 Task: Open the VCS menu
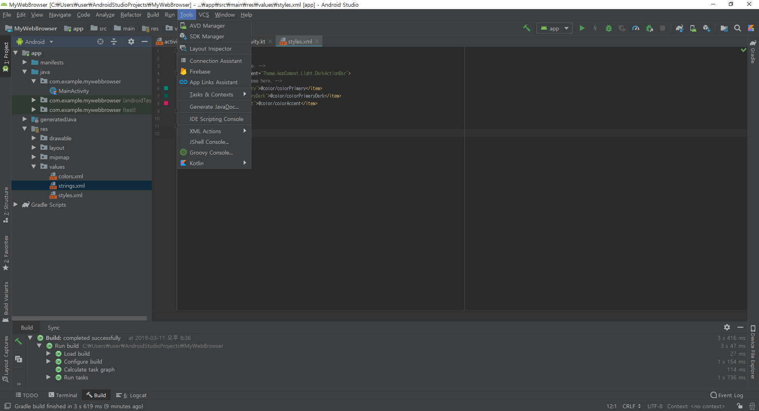tap(204, 15)
